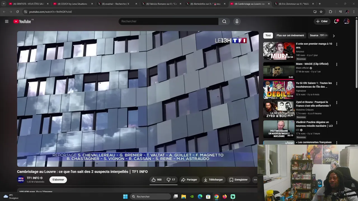The image size is (358, 201).
Task: Open the TF1 INFO channel avatar
Action: click(21, 180)
